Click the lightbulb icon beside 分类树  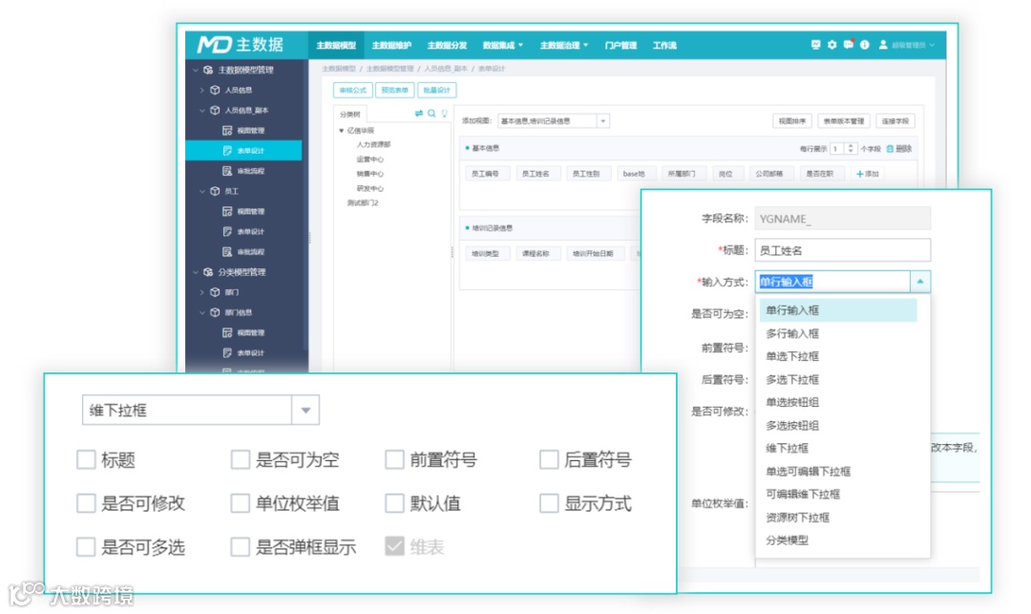(445, 113)
